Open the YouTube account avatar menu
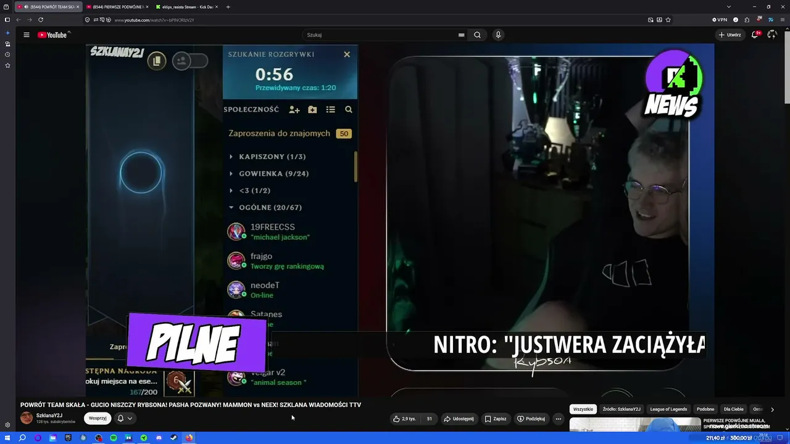Screen dimensions: 790x444 coord(771,35)
